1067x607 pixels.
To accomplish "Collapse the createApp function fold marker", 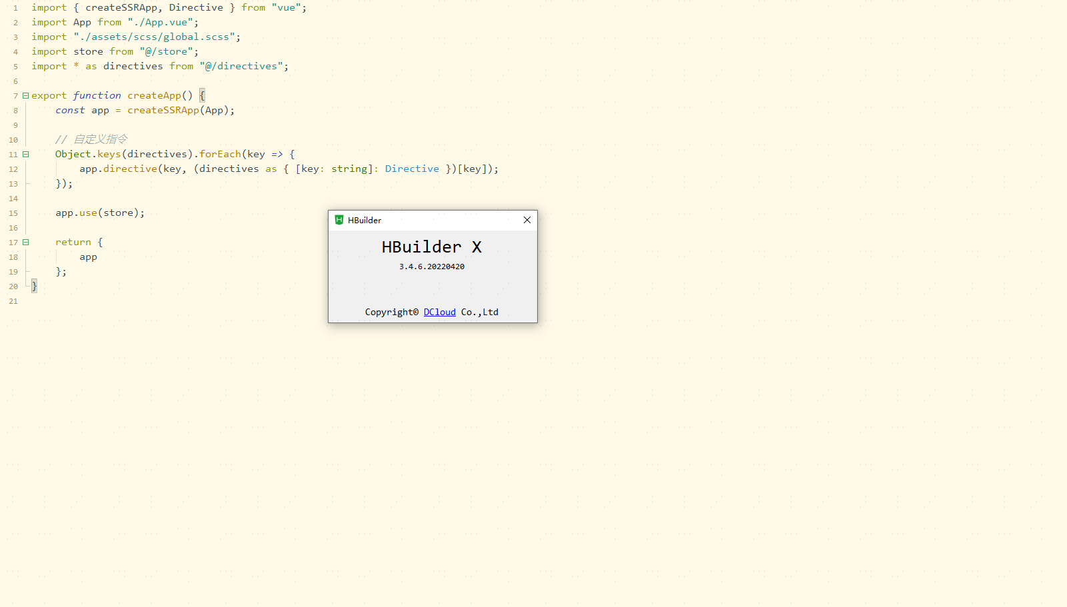I will (26, 95).
